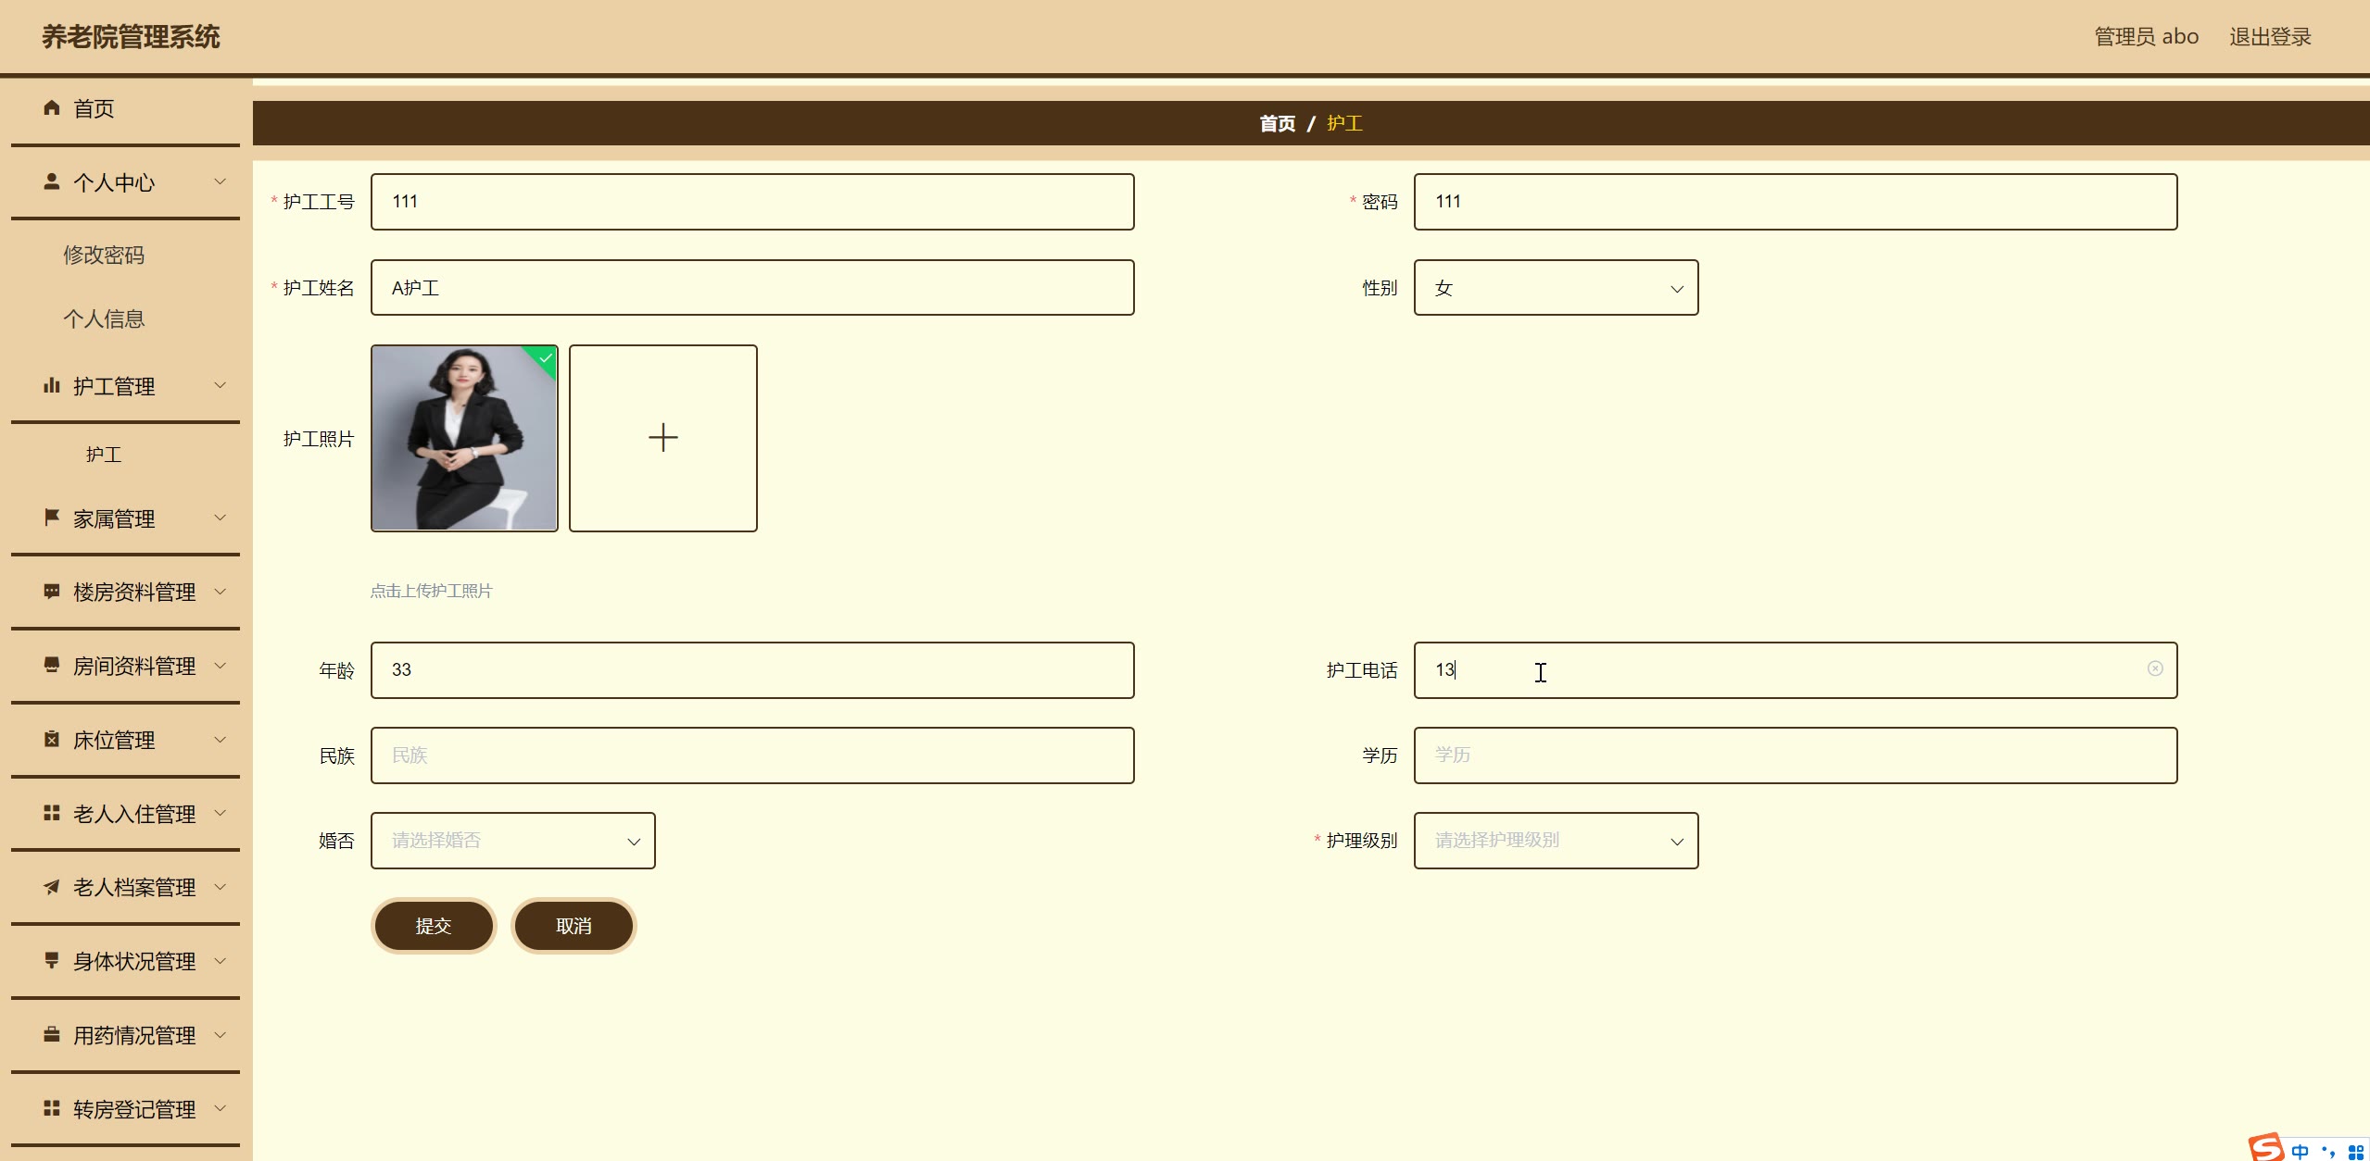Open the 性别 dropdown

point(1556,288)
